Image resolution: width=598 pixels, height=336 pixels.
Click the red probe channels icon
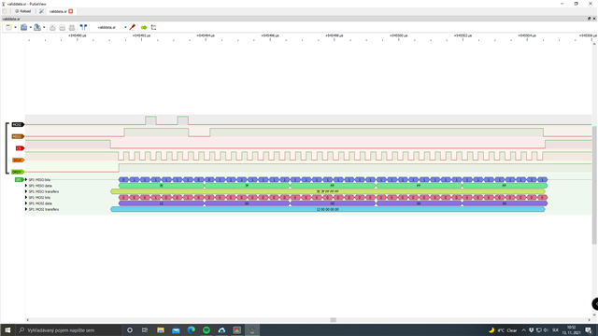tap(133, 27)
